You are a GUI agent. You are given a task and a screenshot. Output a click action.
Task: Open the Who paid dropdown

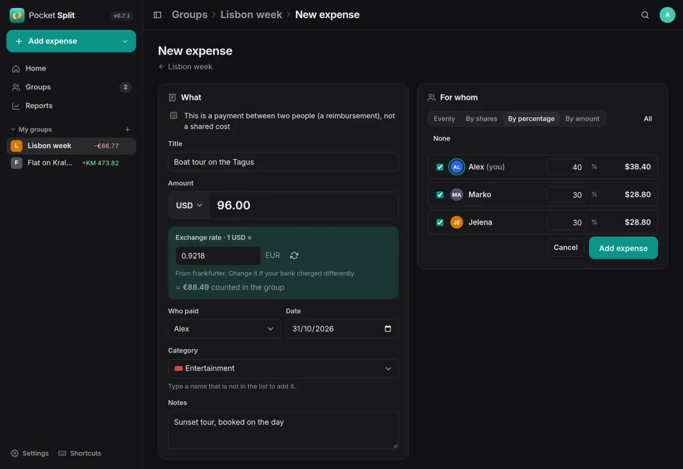pyautogui.click(x=224, y=329)
